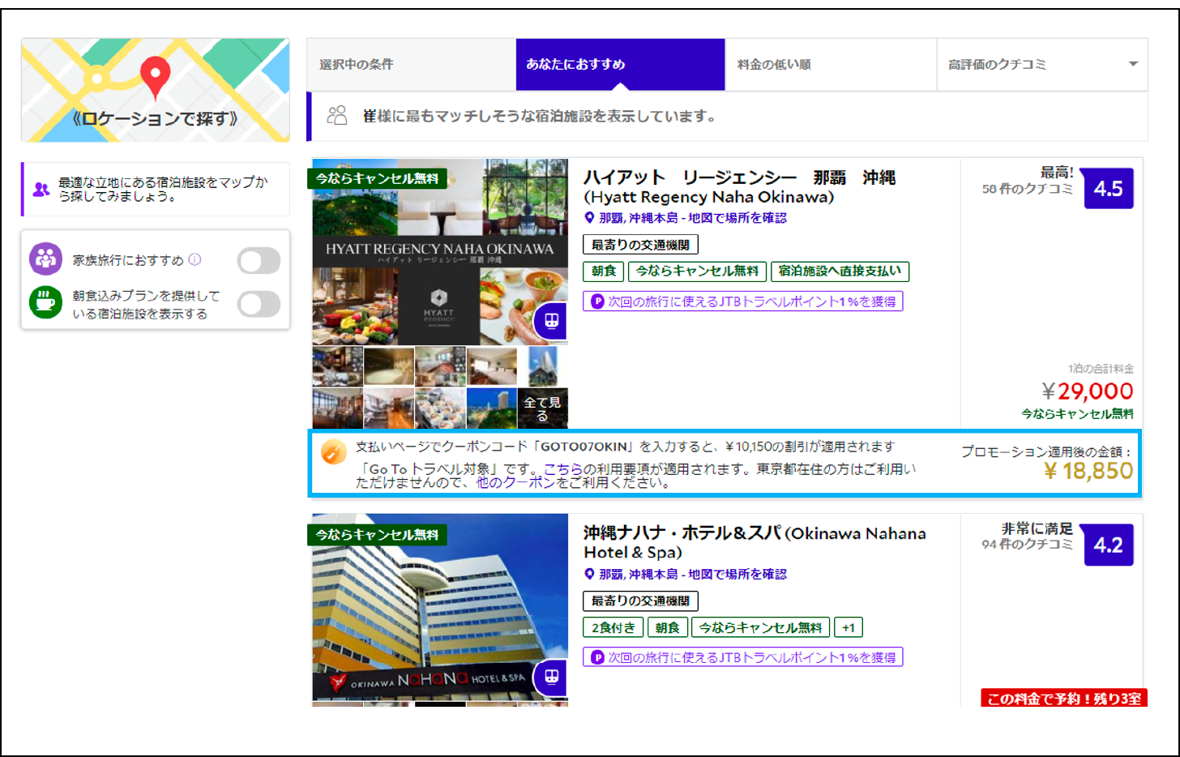Image resolution: width=1180 pixels, height=757 pixels.
Task: Click the people icon beside map hint
Action: (41, 190)
